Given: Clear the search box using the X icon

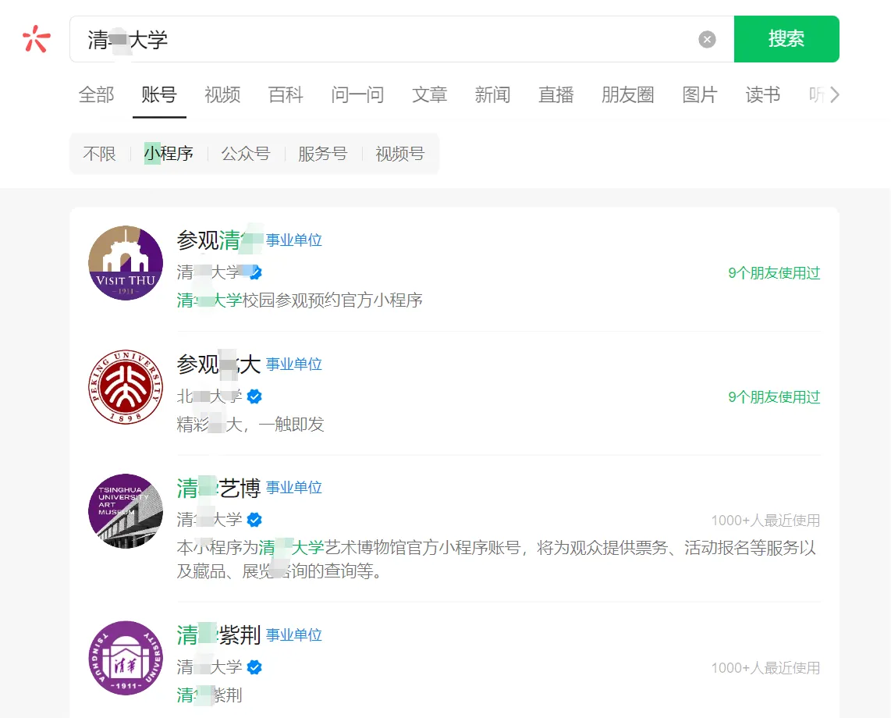Looking at the screenshot, I should 707,39.
